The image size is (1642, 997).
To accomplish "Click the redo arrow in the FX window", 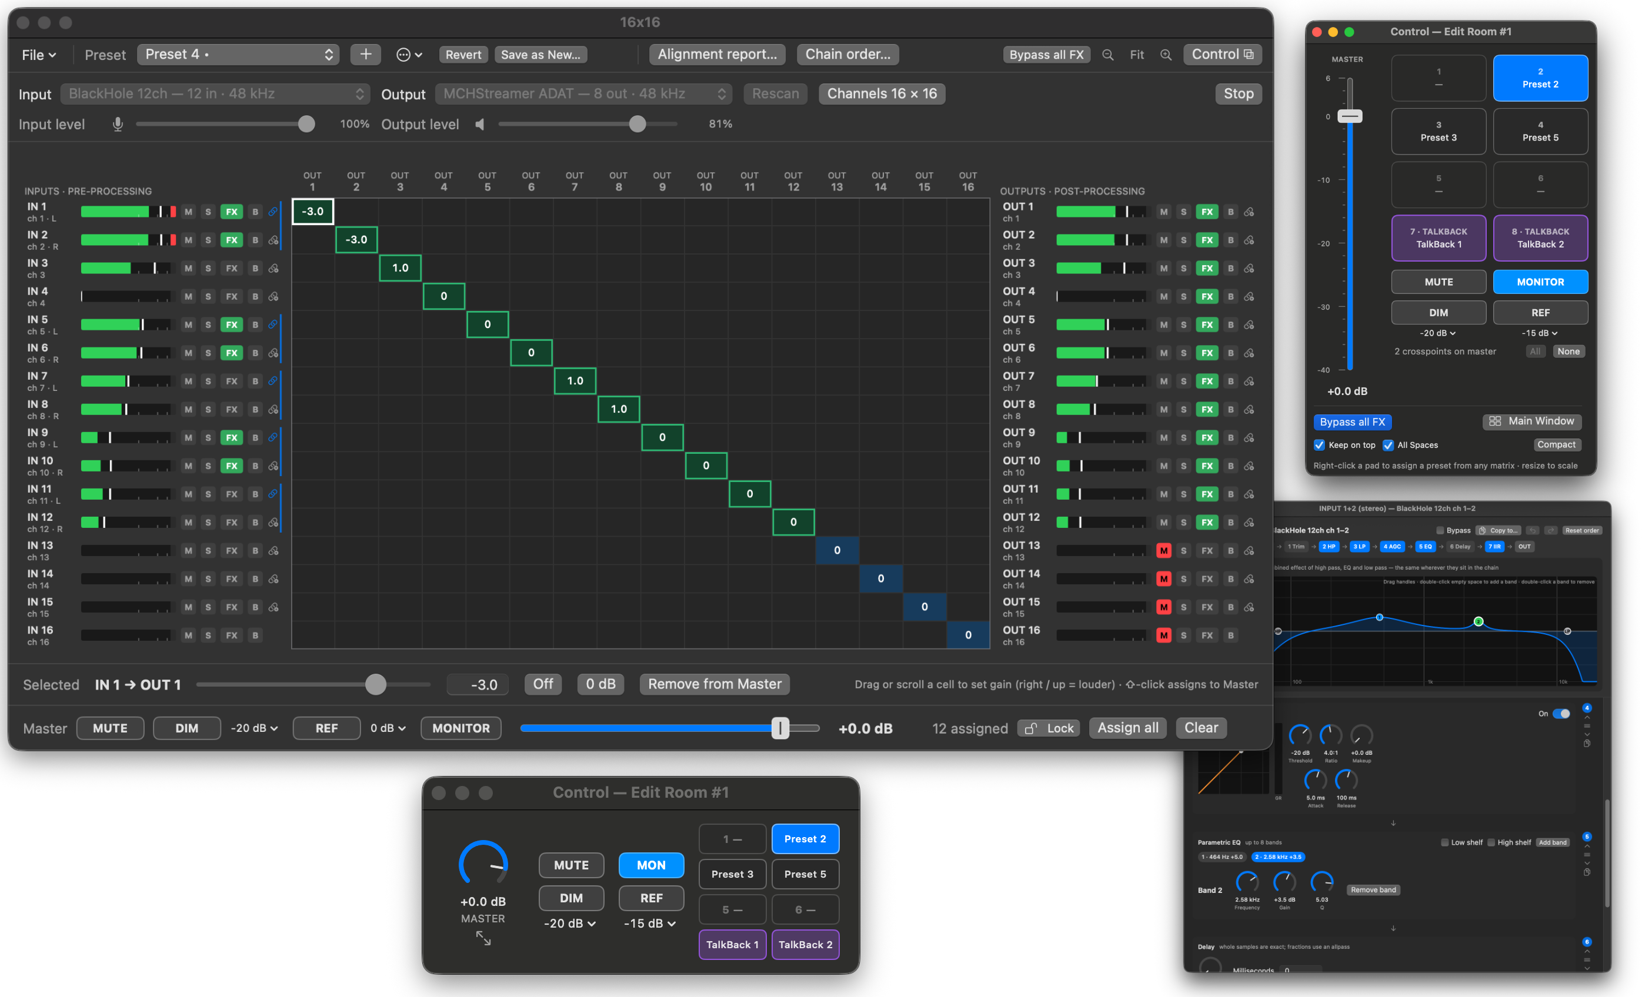I will (1551, 531).
